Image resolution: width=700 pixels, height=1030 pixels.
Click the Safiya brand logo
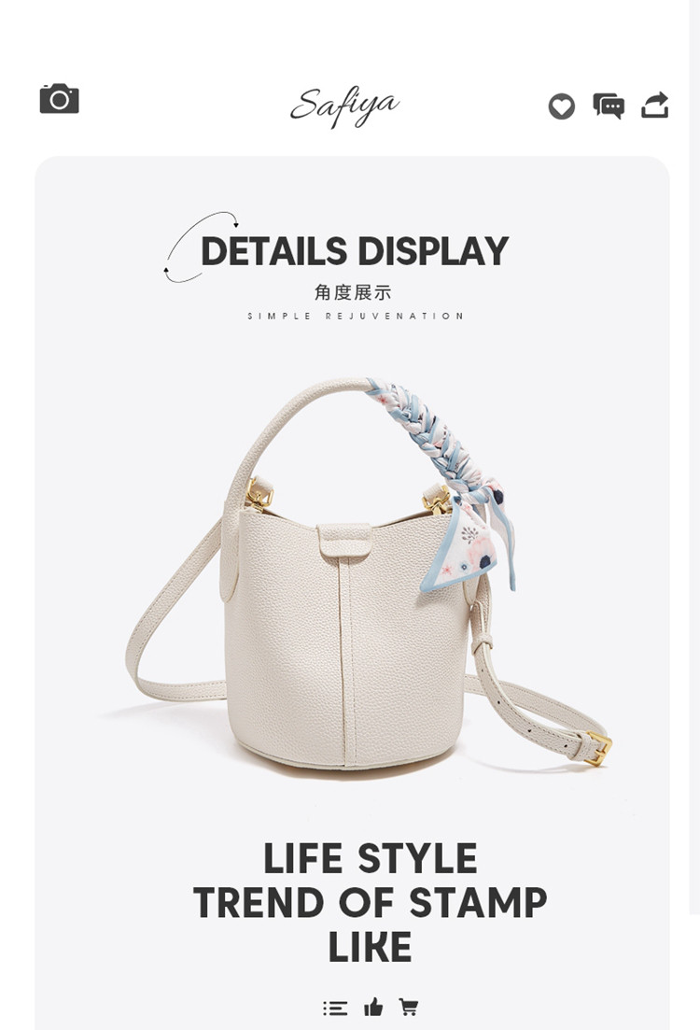(344, 106)
